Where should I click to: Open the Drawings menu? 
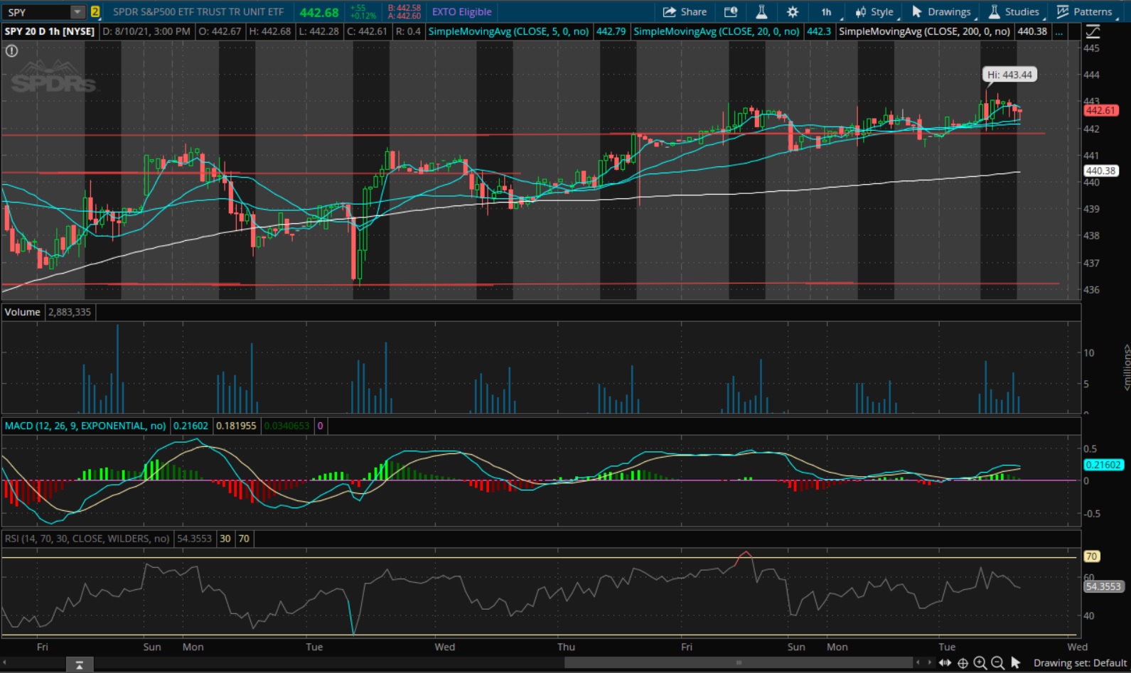point(941,11)
